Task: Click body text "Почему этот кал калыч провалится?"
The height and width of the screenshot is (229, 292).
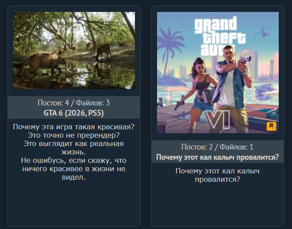Action: point(218,175)
